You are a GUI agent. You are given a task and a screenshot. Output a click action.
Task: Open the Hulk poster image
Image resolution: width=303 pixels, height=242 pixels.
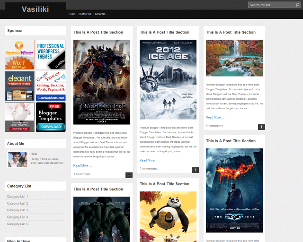tap(102, 219)
